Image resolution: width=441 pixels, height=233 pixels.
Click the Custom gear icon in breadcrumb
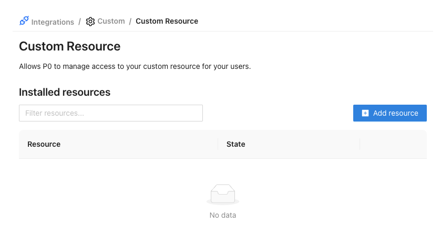(90, 22)
